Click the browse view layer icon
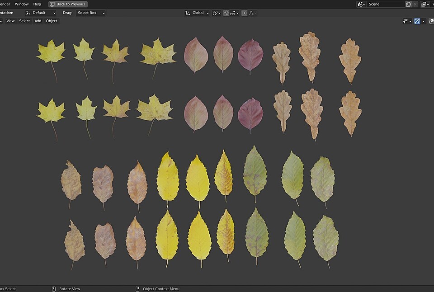Screen dimensions: 434x292 click(425, 4)
